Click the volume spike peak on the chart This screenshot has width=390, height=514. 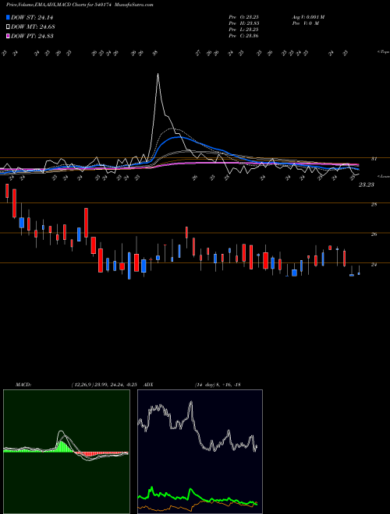[x=158, y=74]
